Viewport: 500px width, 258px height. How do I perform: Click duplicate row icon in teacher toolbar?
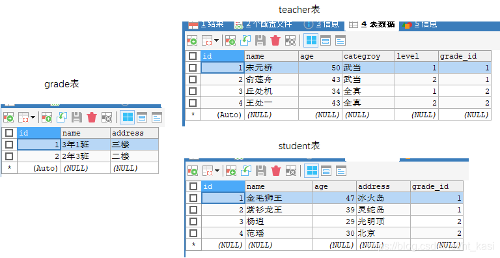(245, 40)
